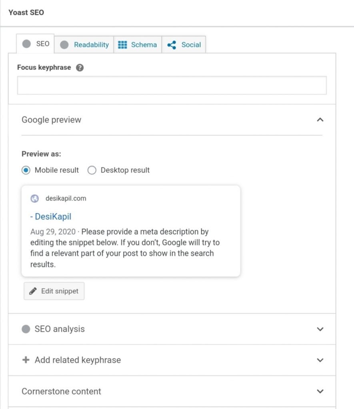Click the Focus keyphrase help question mark icon
Image resolution: width=354 pixels, height=409 pixels.
80,68
